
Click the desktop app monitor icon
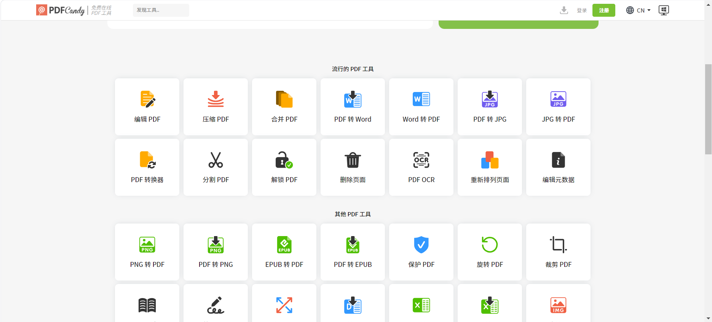coord(664,10)
